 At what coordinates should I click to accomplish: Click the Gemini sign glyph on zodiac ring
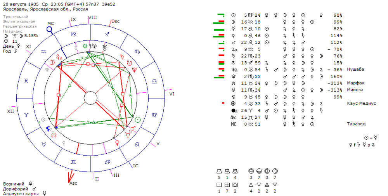[x=73, y=161]
